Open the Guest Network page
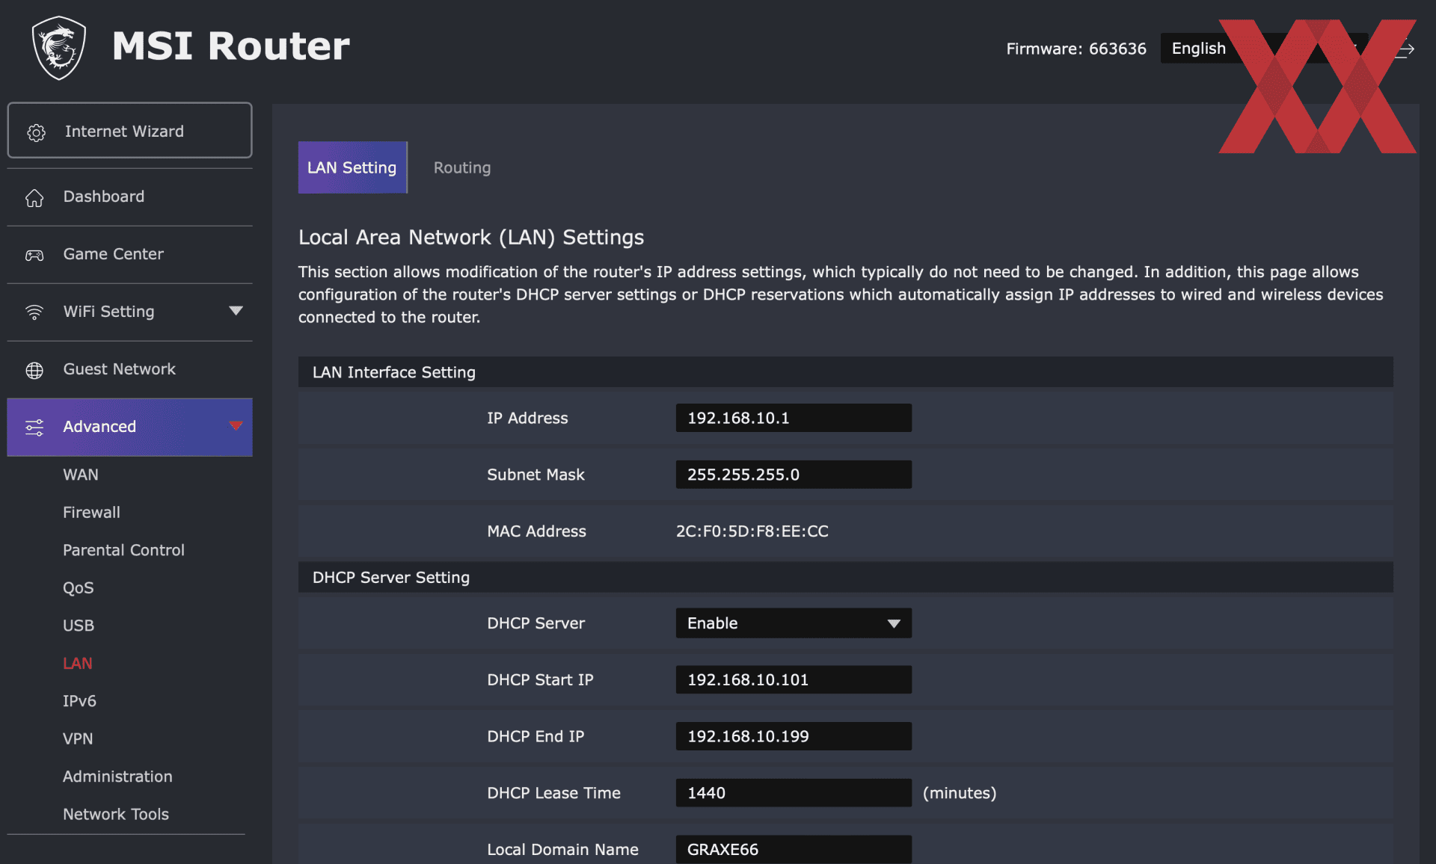The height and width of the screenshot is (864, 1436). pyautogui.click(x=129, y=369)
